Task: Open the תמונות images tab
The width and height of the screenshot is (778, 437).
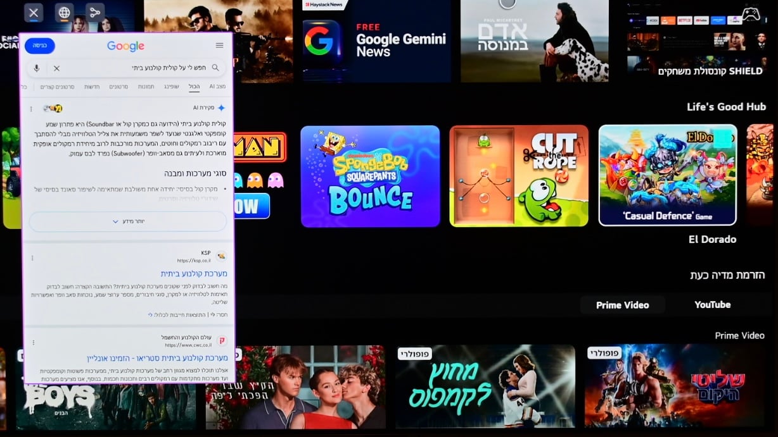Action: (146, 87)
